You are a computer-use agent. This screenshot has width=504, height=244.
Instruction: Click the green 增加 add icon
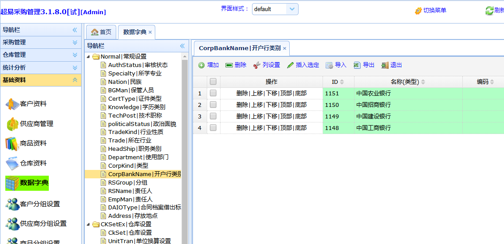coord(201,65)
